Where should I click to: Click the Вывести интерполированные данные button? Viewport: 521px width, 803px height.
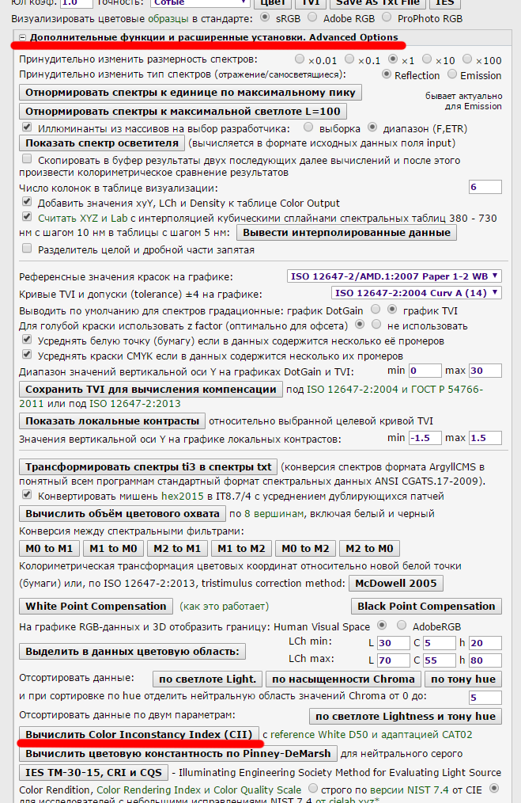[x=346, y=233]
